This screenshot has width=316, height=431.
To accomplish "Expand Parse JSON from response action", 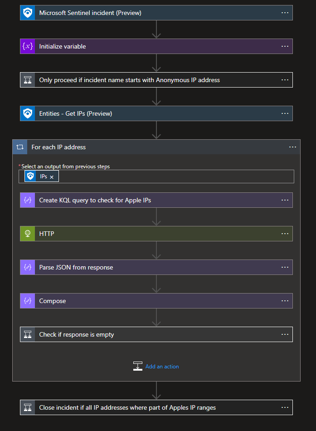I will pyautogui.click(x=156, y=267).
